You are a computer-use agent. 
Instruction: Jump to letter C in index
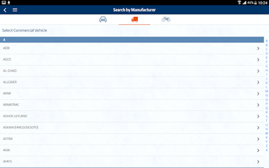coord(267,49)
